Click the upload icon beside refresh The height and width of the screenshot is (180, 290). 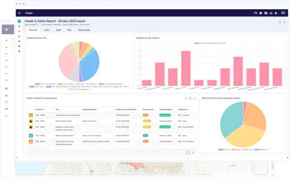[285, 22]
